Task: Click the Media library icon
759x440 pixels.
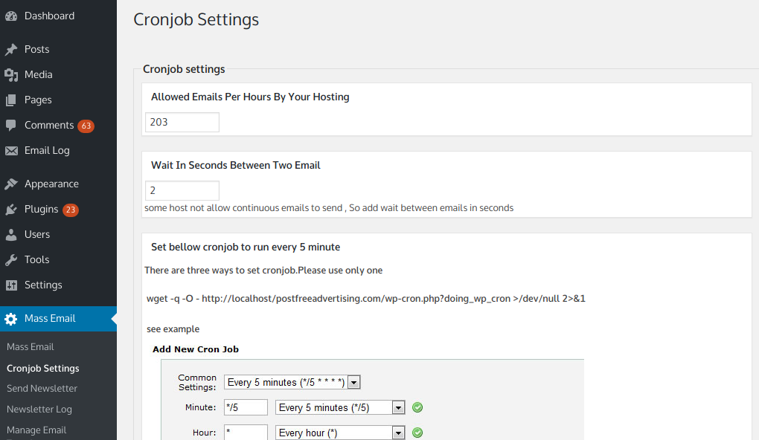Action: point(11,75)
